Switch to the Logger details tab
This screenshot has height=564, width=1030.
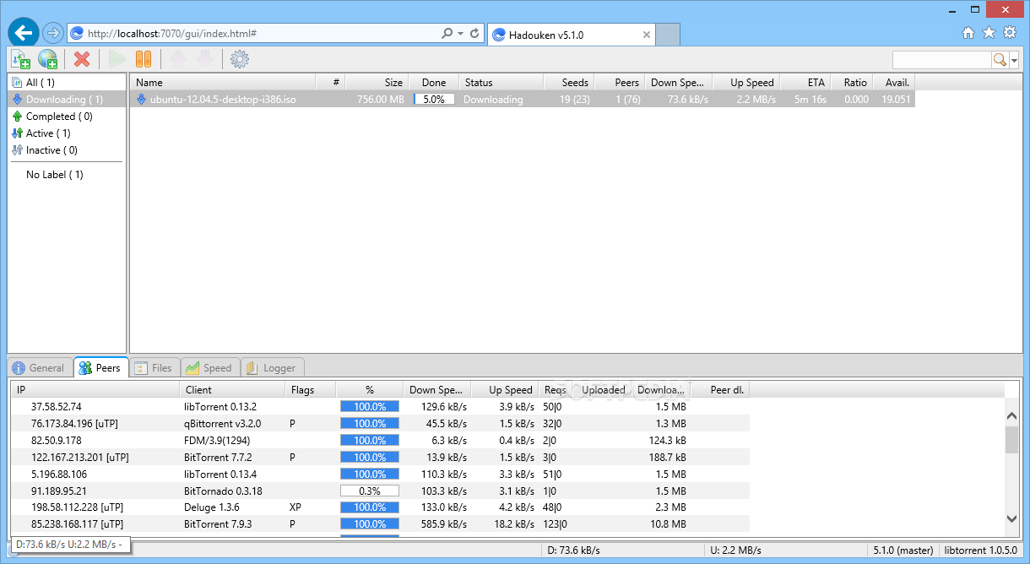[x=272, y=368]
